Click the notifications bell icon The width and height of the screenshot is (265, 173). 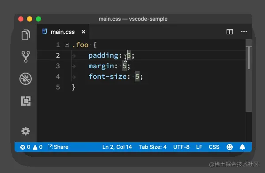pos(242,147)
